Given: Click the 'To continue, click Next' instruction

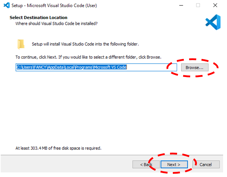Looking at the screenshot, I should point(88,57).
